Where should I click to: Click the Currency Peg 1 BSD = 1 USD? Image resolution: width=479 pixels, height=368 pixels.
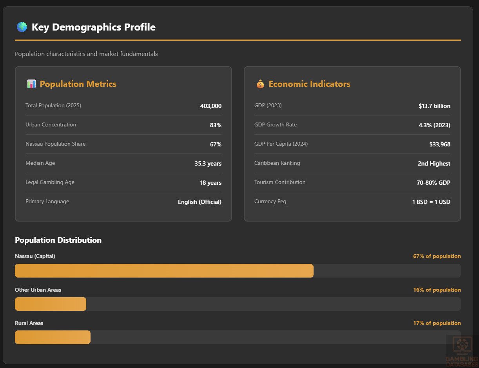(x=431, y=202)
